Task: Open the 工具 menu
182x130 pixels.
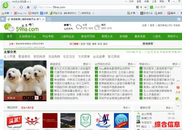Action: (x=154, y=2)
